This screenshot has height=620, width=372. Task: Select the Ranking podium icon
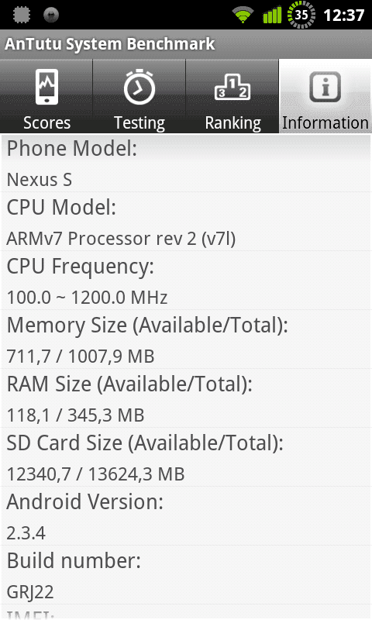(x=232, y=87)
